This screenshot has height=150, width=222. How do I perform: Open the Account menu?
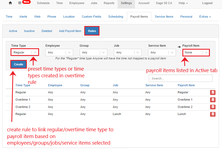tap(144, 3)
